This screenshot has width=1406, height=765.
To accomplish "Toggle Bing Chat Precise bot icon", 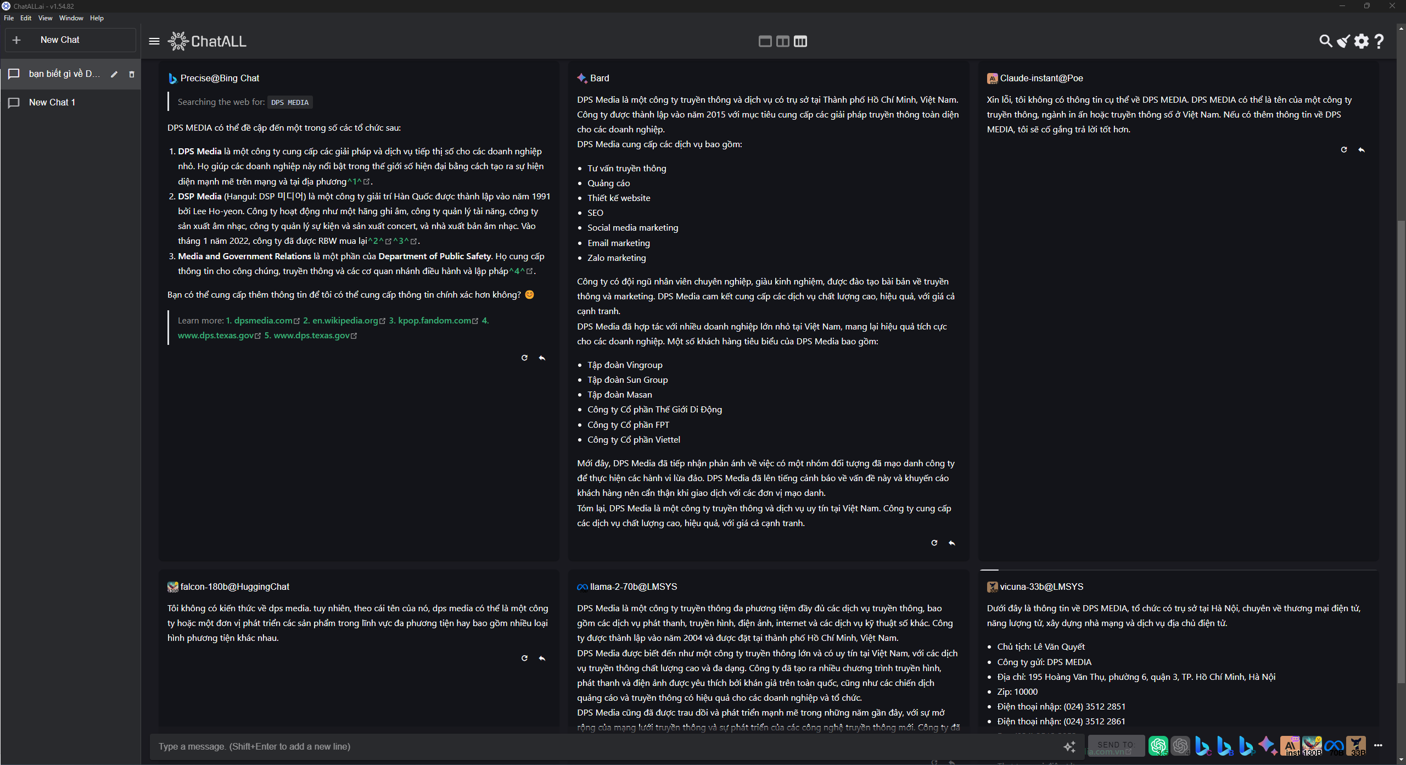I will 1246,746.
